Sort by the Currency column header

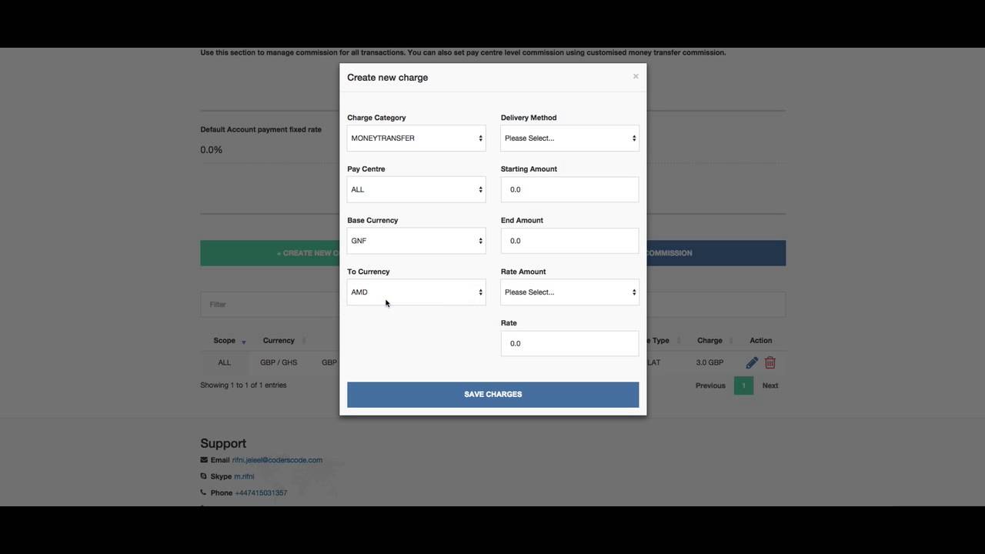tap(279, 341)
